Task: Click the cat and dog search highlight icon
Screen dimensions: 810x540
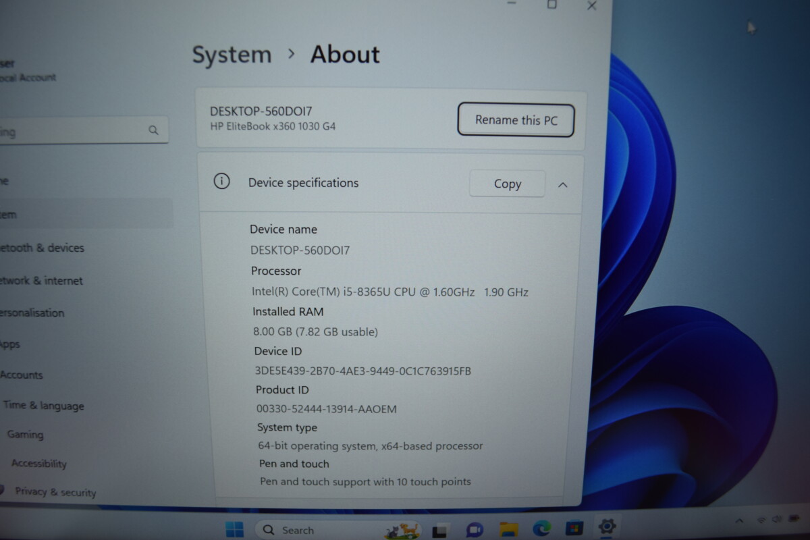Action: pyautogui.click(x=403, y=531)
